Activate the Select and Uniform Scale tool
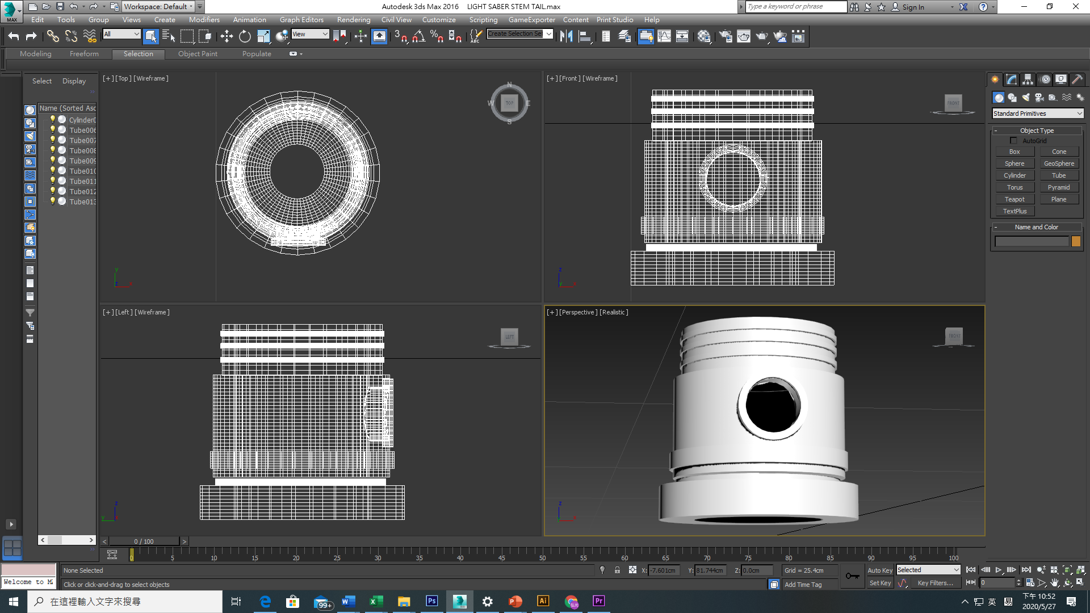Viewport: 1090px width, 613px height. [263, 36]
